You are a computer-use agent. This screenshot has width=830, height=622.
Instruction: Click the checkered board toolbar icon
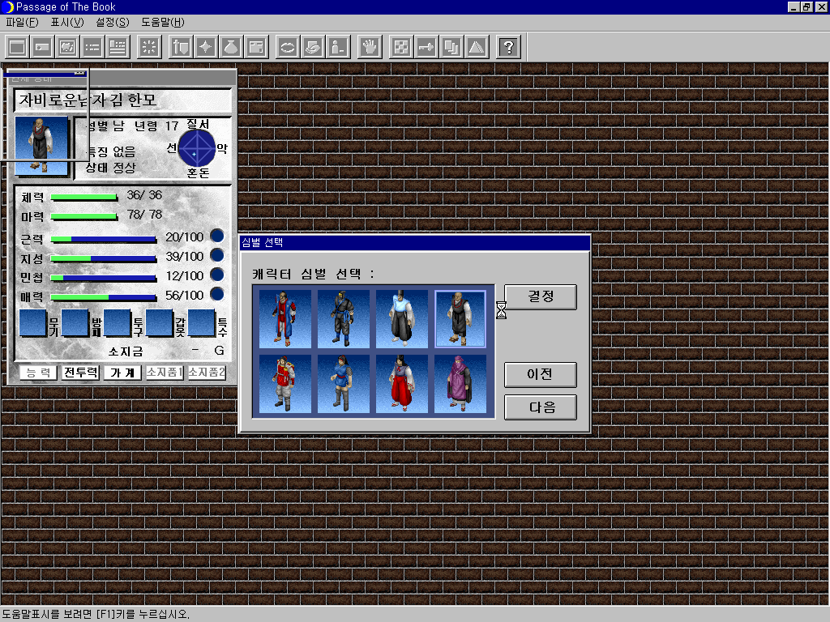pos(401,47)
